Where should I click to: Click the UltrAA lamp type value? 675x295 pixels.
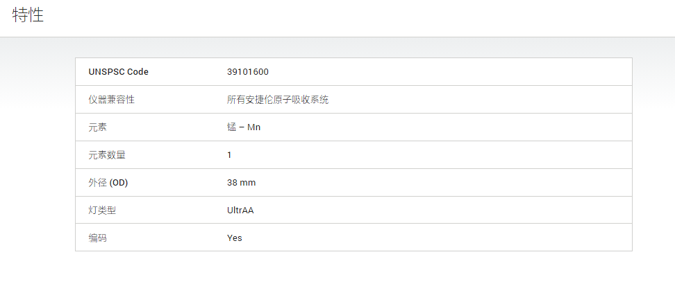tap(240, 211)
